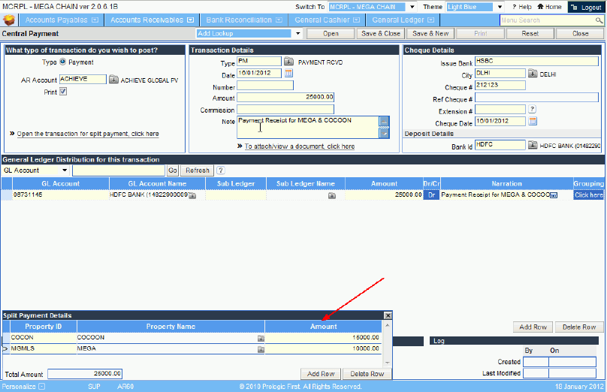
Task: Open the Bank Reconciliation menu
Action: (x=243, y=20)
